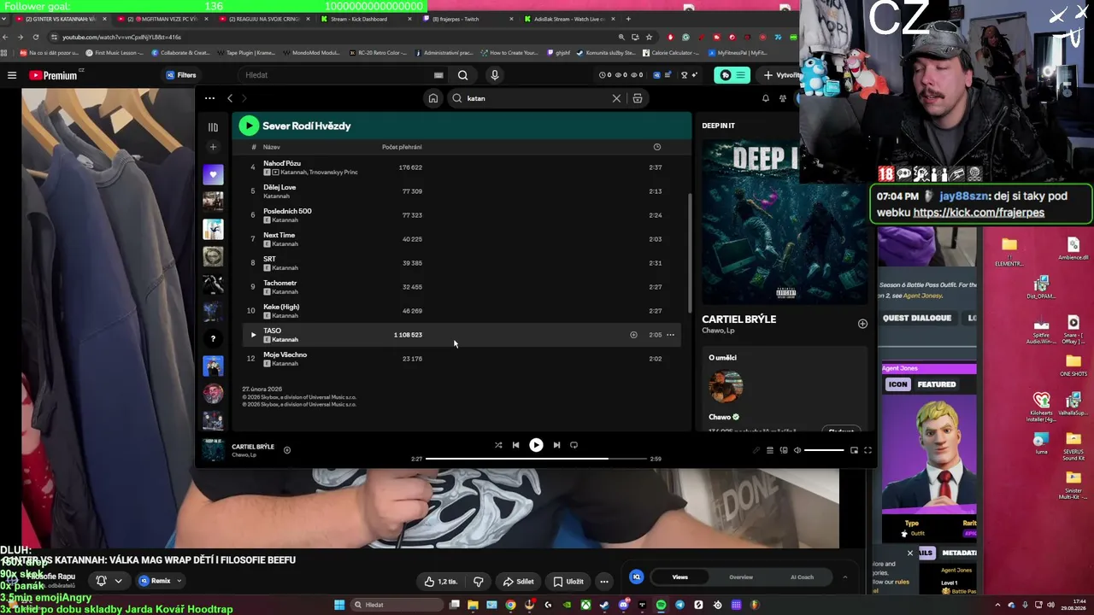Open more actions below YouTube video
1094x615 pixels.
604,582
